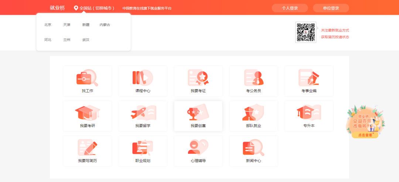Pick 兰州 in the city dropdown
The image size is (399, 182).
point(66,40)
